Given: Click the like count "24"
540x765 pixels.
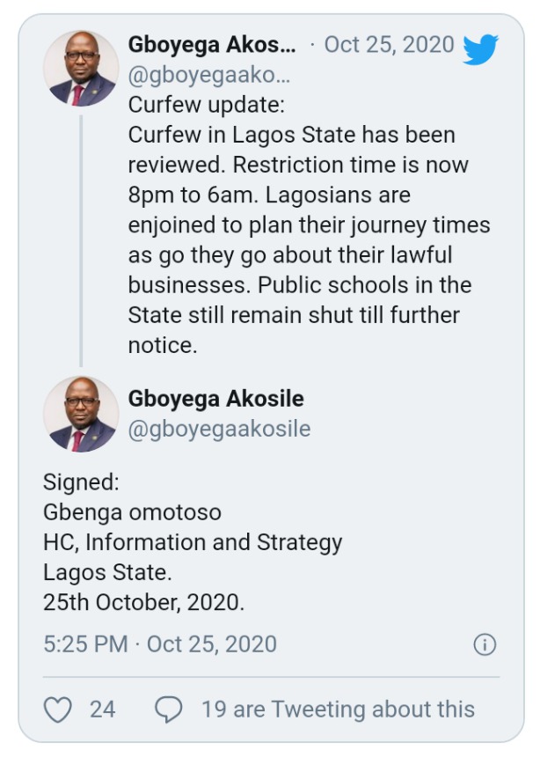Looking at the screenshot, I should (x=102, y=710).
